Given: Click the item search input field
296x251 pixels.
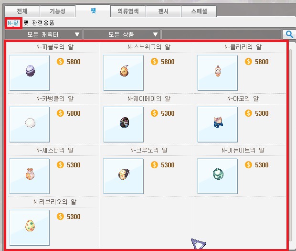Looking at the screenshot, I should click(x=221, y=34).
